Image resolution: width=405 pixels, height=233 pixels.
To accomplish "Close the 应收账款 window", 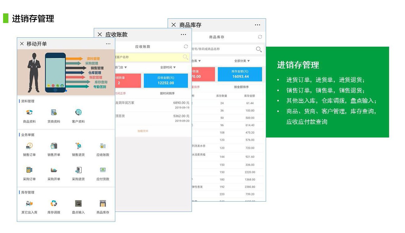I will coord(100,34).
